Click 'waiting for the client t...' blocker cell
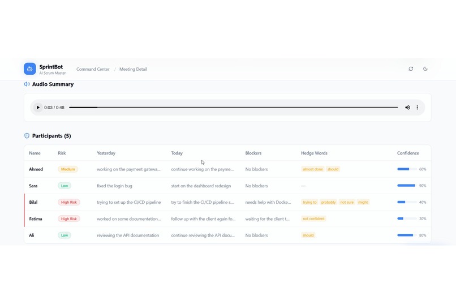Screen dimensions: 456x304 coord(267,219)
